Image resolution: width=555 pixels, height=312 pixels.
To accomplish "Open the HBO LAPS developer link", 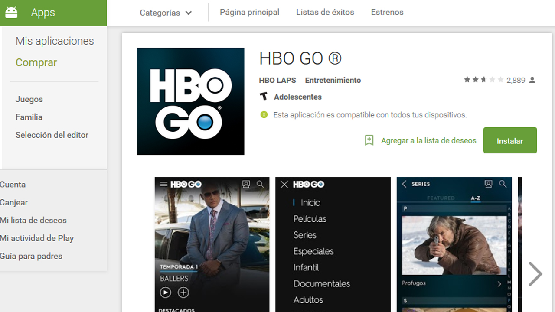I will coord(277,80).
